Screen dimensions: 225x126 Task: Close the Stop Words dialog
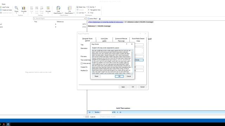[132, 44]
